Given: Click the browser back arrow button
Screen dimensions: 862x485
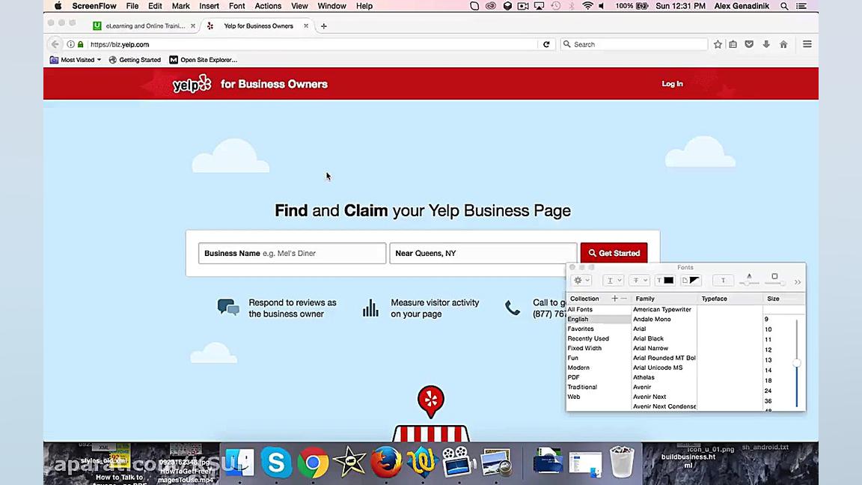Looking at the screenshot, I should coord(55,45).
